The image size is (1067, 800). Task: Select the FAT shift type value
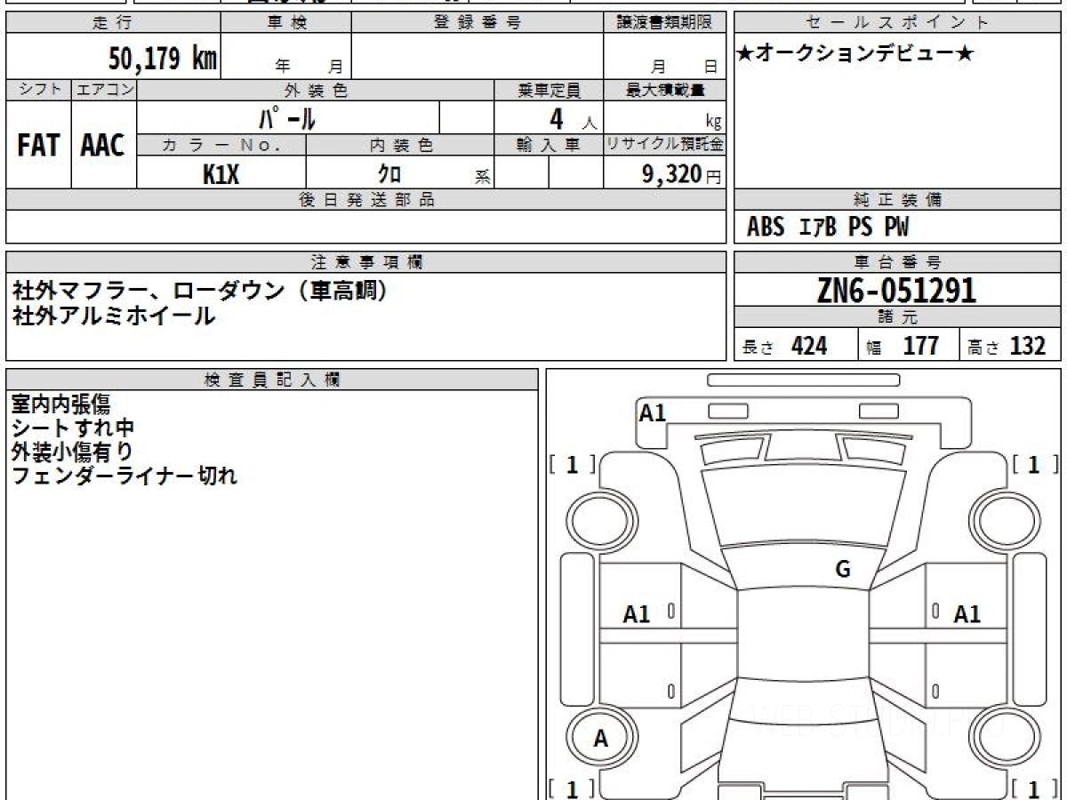point(38,146)
